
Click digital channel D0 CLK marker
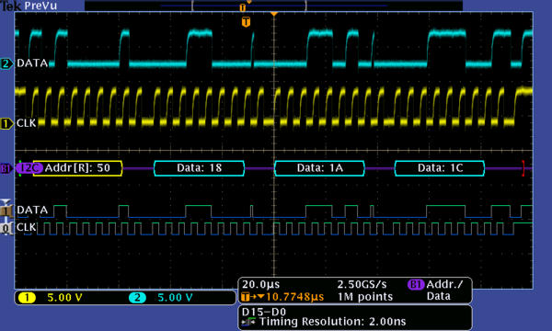6,228
